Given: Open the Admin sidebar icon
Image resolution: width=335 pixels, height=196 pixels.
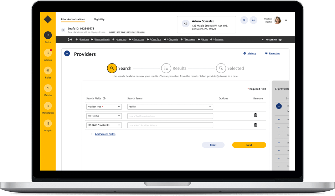Looking at the screenshot, I should click(48, 53).
